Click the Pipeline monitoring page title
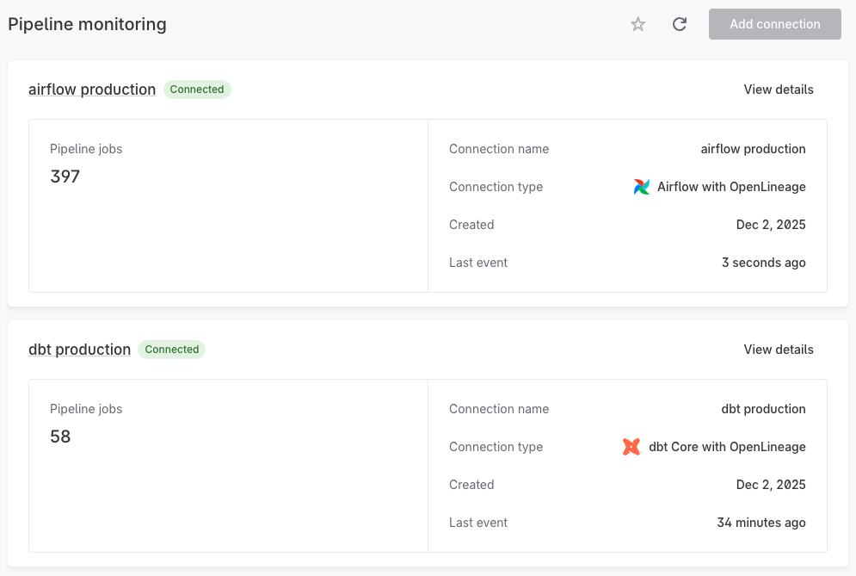The height and width of the screenshot is (576, 856). (86, 24)
